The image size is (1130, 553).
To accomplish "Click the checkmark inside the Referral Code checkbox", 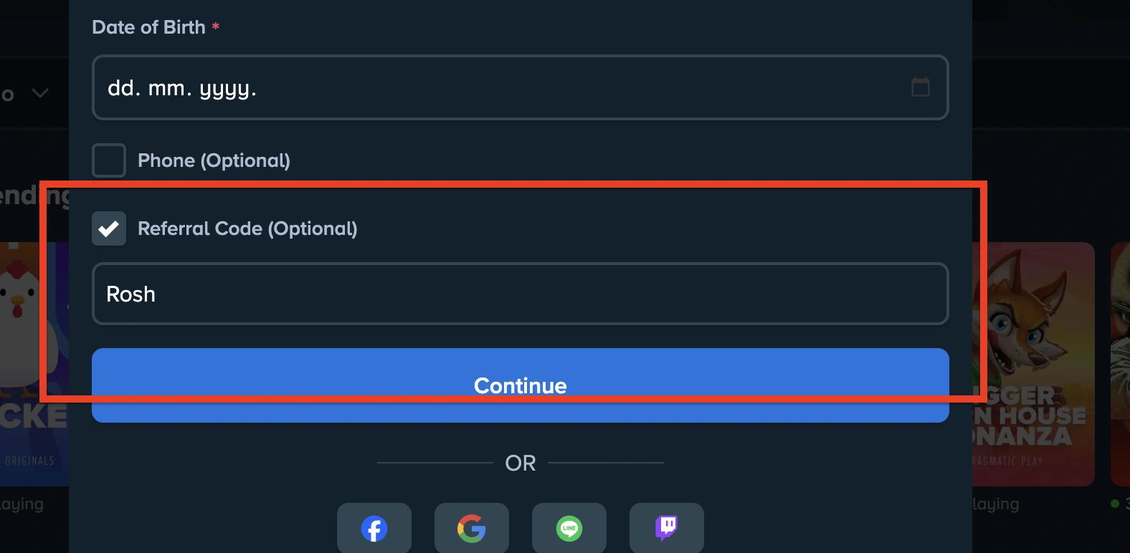I will pyautogui.click(x=108, y=229).
